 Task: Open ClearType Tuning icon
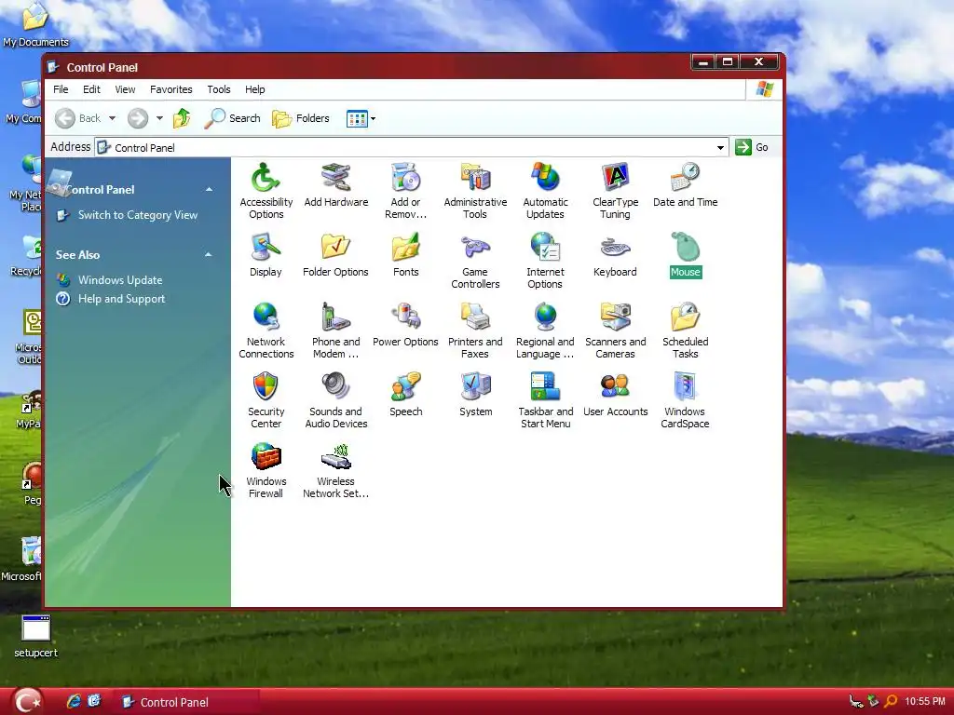tap(615, 190)
